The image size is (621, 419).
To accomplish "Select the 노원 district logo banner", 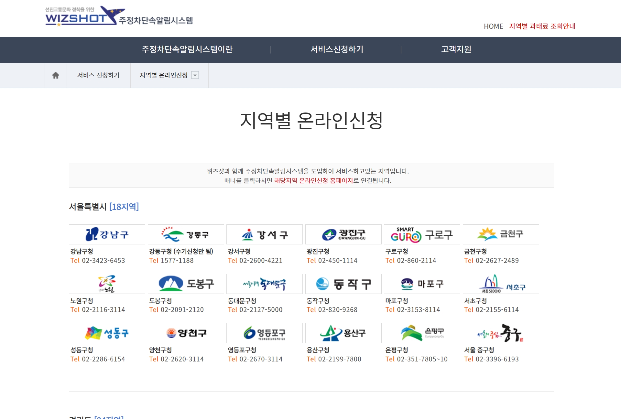I will pyautogui.click(x=107, y=284).
